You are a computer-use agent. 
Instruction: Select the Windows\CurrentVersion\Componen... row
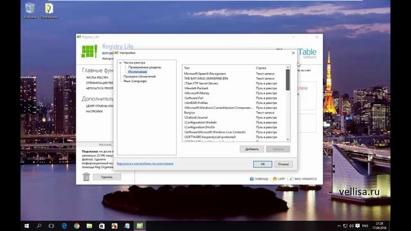234,108
